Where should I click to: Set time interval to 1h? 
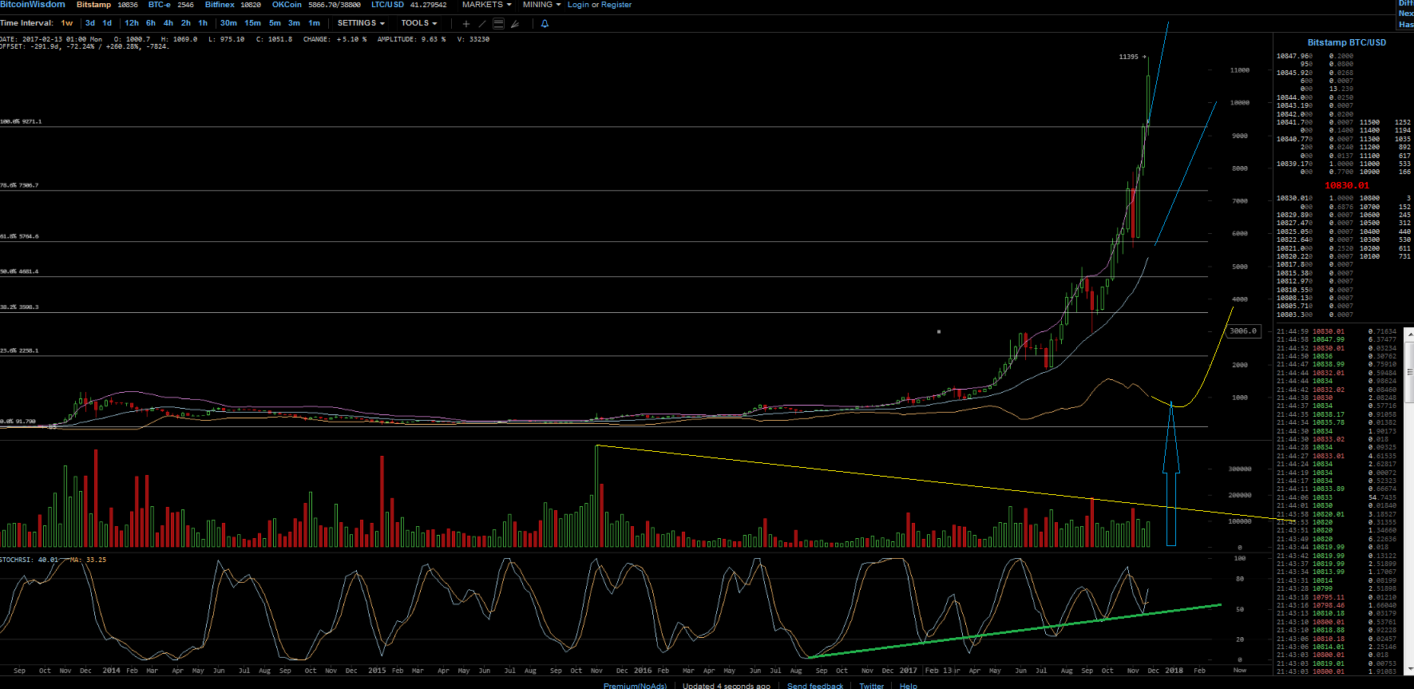click(203, 23)
